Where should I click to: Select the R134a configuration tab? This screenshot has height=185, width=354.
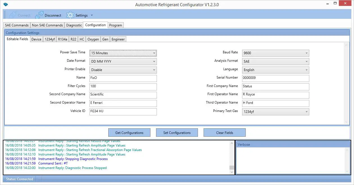pyautogui.click(x=62, y=39)
